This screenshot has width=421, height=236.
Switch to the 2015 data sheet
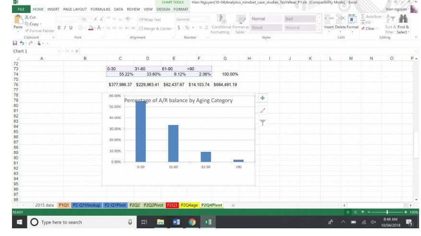pyautogui.click(x=45, y=205)
